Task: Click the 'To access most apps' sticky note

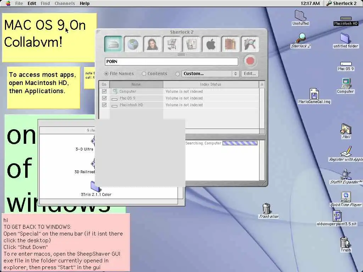Action: [x=43, y=87]
